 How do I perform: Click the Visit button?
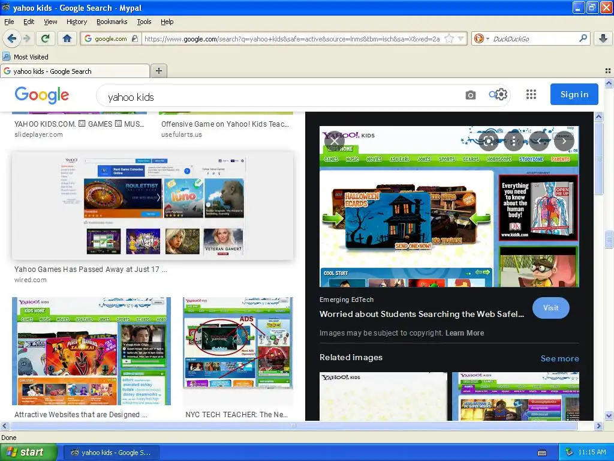(550, 308)
